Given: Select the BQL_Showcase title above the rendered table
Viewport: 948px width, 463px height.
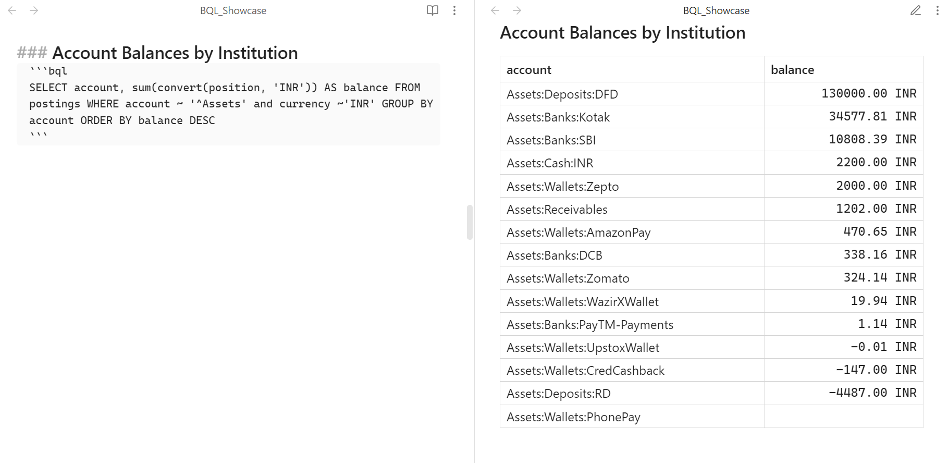Looking at the screenshot, I should click(x=716, y=10).
